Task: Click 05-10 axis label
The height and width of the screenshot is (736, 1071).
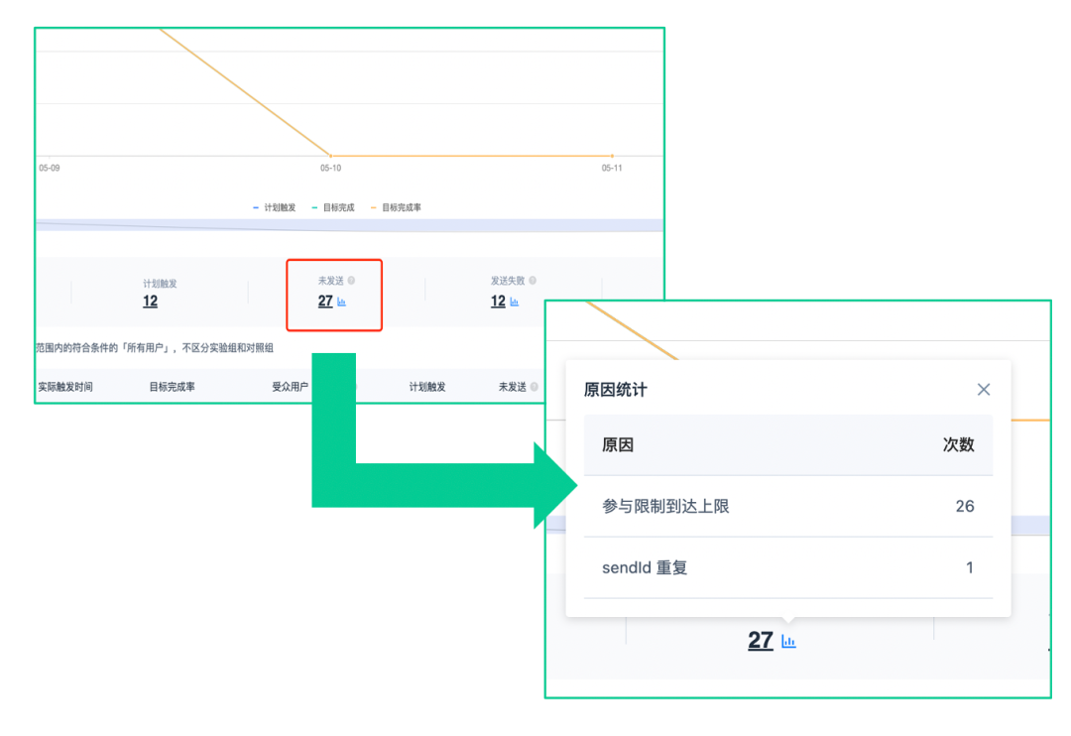Action: point(330,168)
